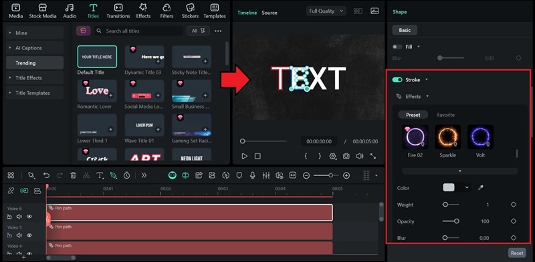Open the Effects tab in top toolbar
The width and height of the screenshot is (535, 262).
(x=143, y=11)
